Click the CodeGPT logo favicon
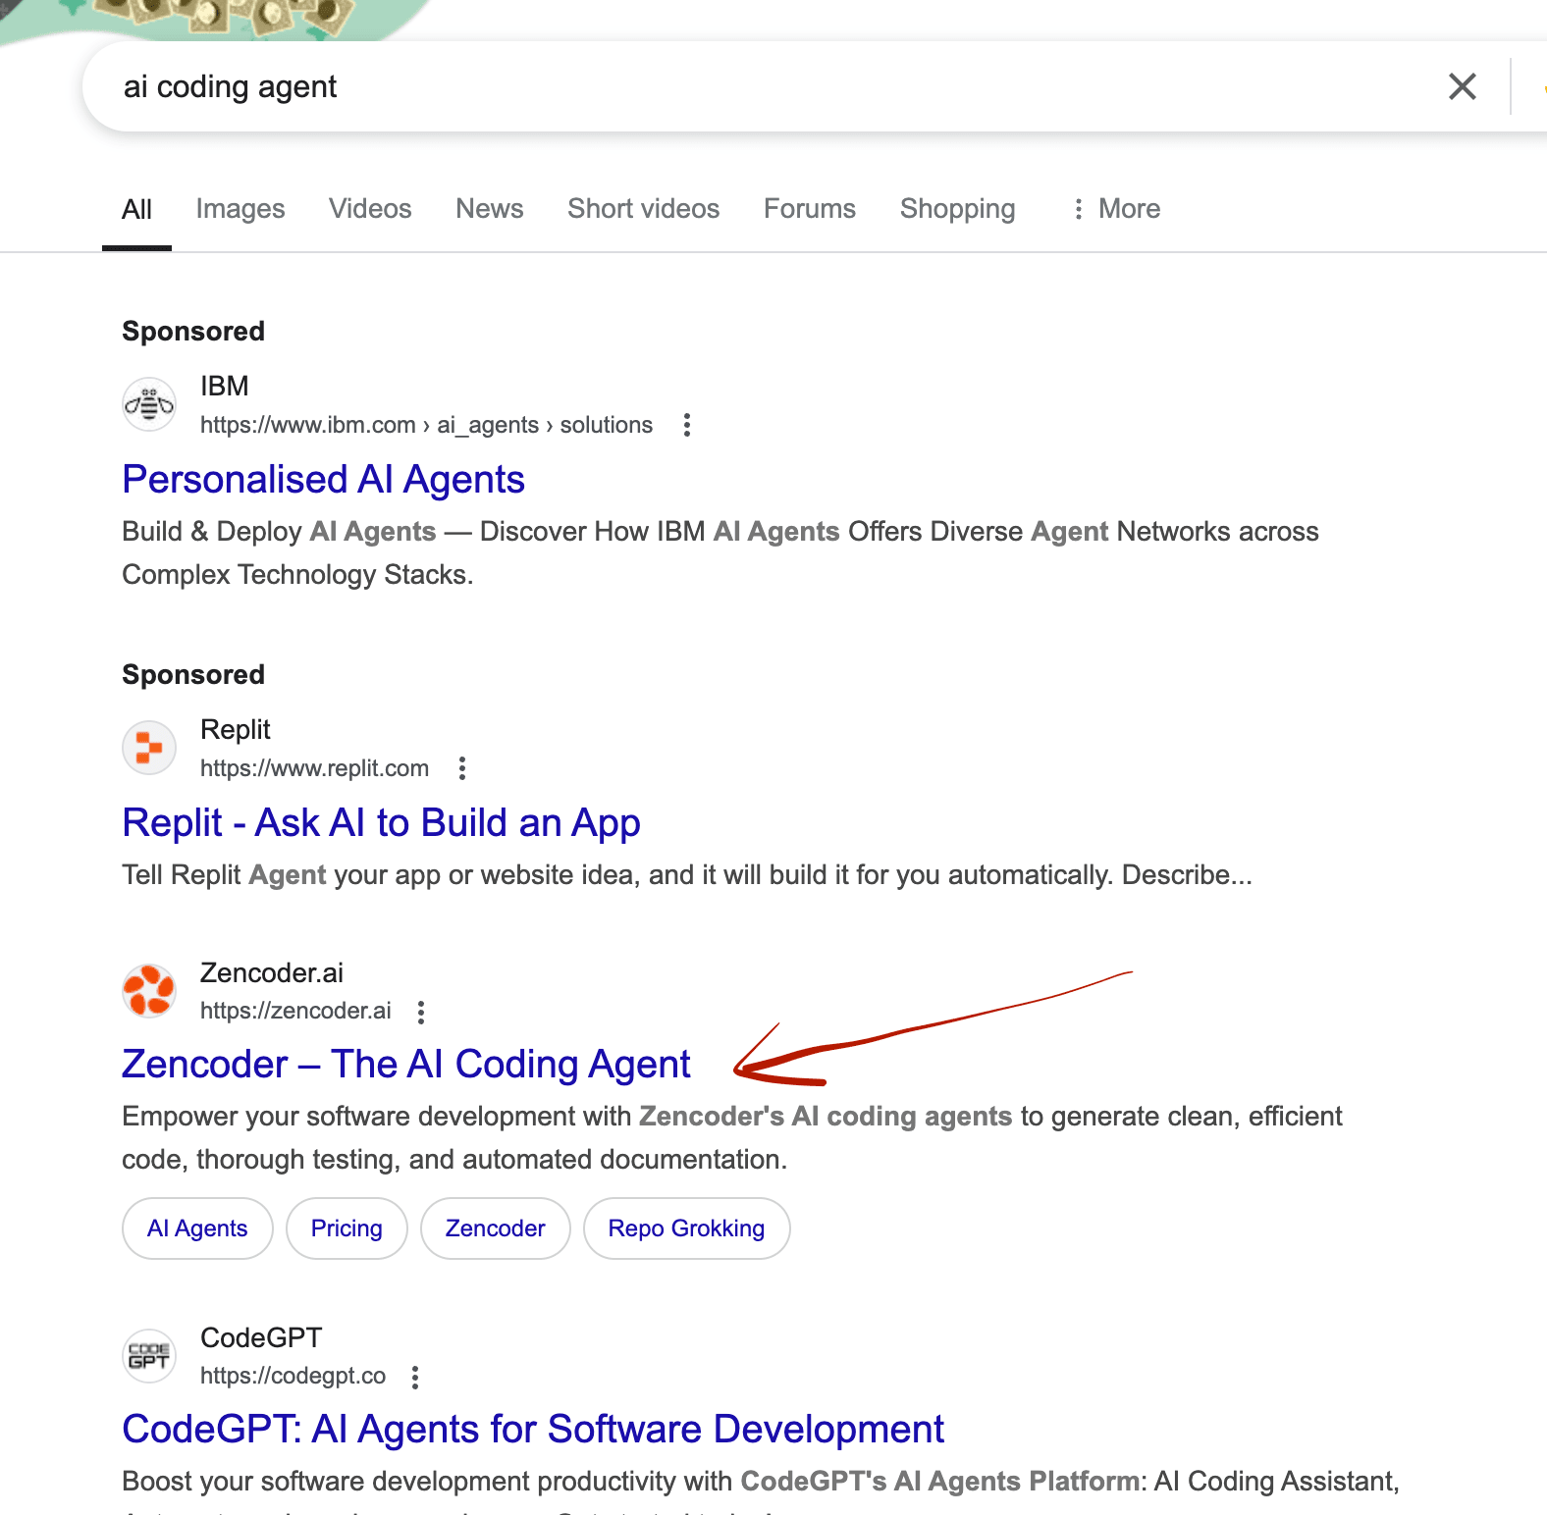1547x1515 pixels. 149,1355
